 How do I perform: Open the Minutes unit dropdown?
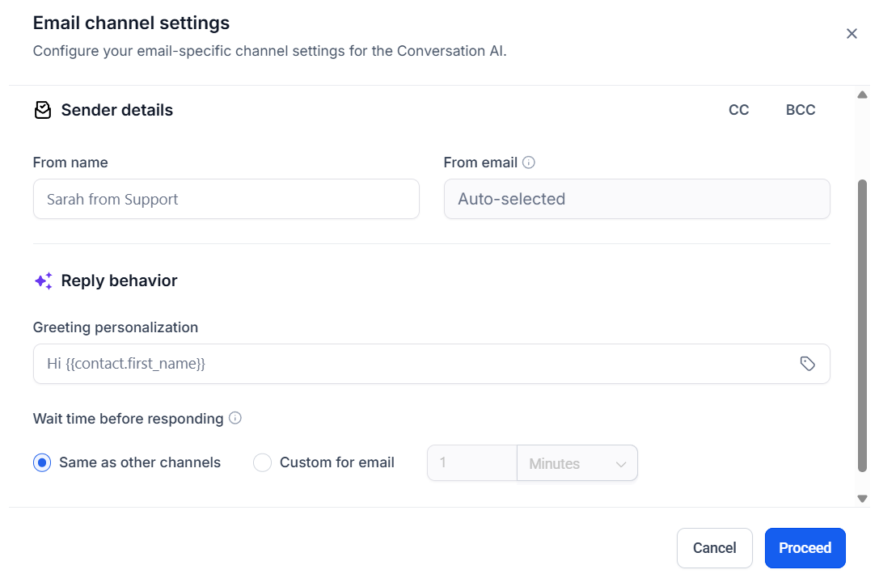577,463
